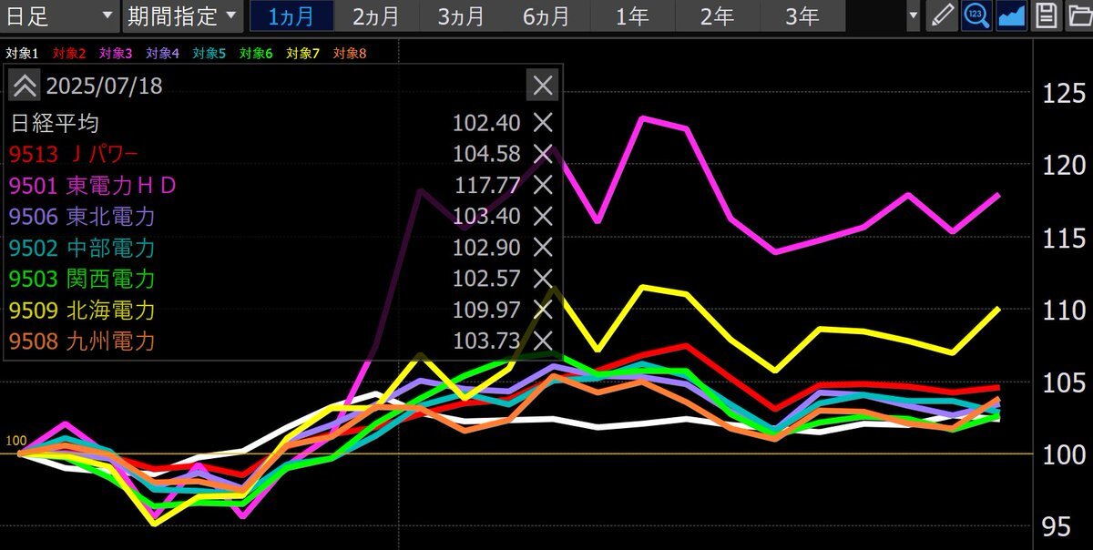Open the folder icon in toolbar
Viewport: 1093px width, 550px height.
pos(1079,16)
